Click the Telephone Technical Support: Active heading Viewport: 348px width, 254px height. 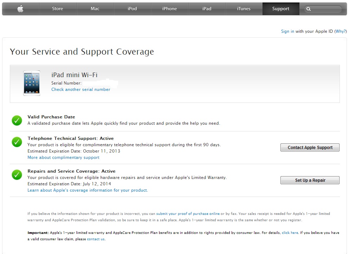pos(71,138)
